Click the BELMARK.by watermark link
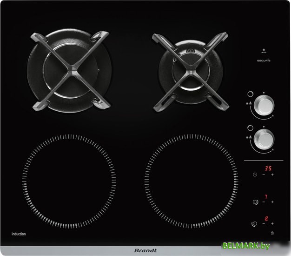This screenshot has width=291, height=256. point(258,245)
